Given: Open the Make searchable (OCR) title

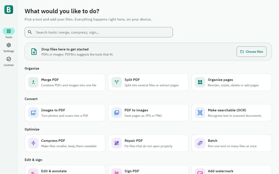Looking at the screenshot, I should pyautogui.click(x=227, y=110).
